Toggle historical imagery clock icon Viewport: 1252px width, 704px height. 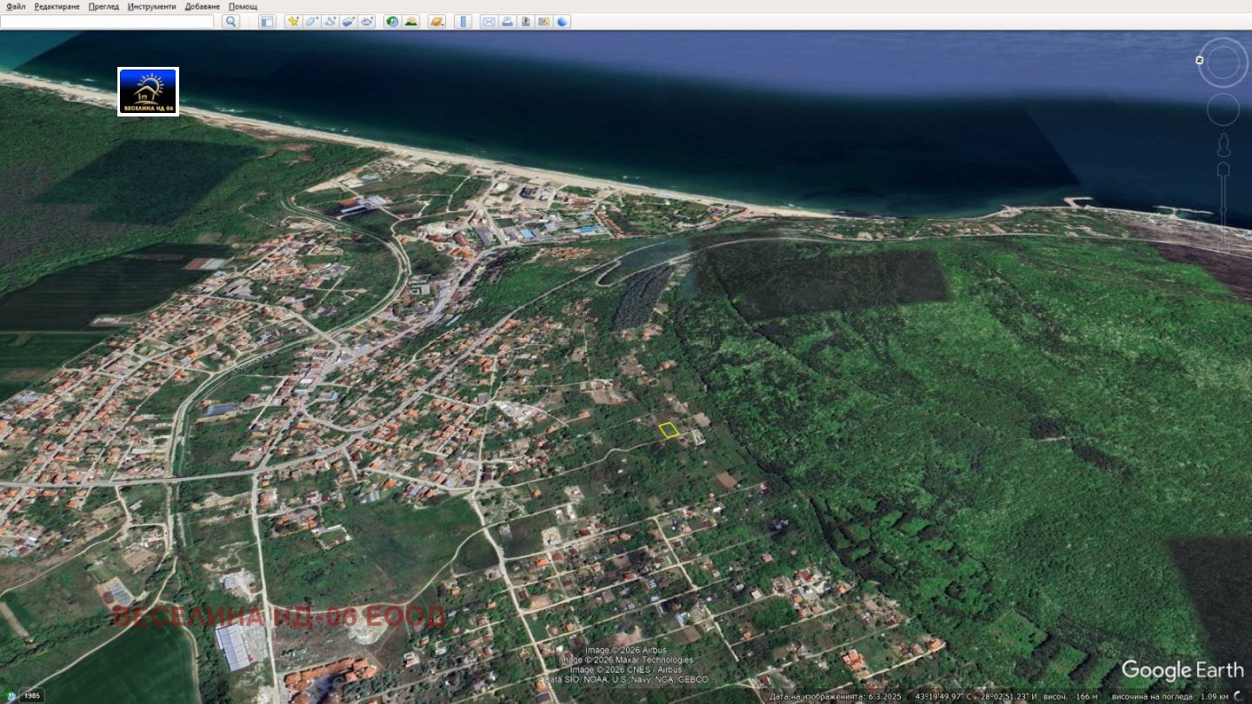point(392,22)
